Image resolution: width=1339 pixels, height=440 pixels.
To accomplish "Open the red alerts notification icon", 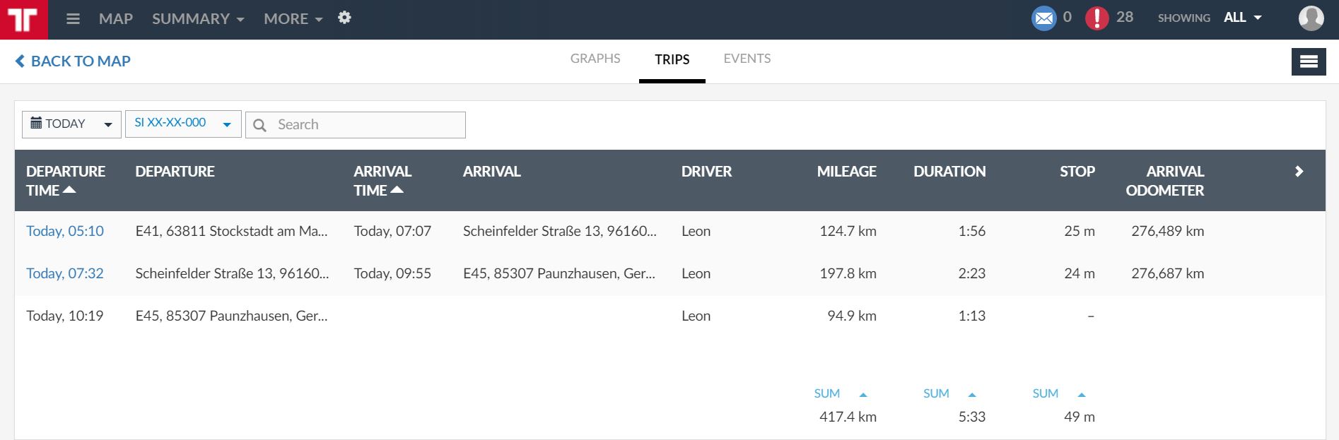I will (x=1097, y=18).
